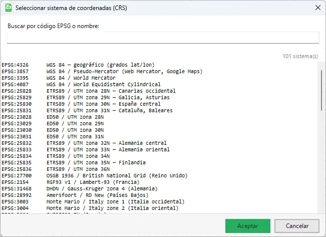Click the green CRS dialog icon in title bar
The width and height of the screenshot is (326, 237).
9,8
